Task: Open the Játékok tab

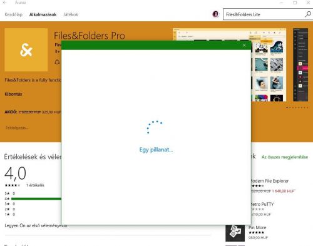Action: tap(71, 14)
